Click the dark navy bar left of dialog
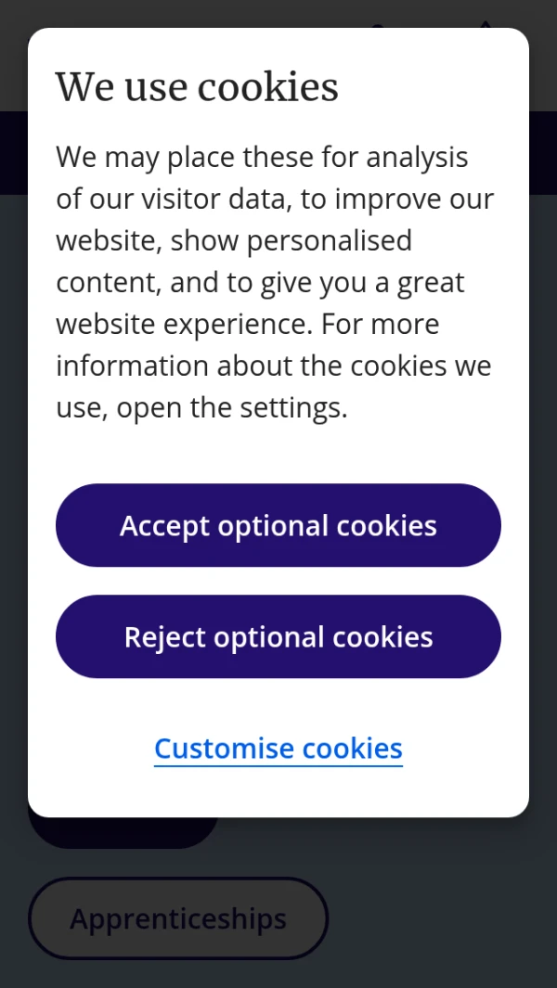Screen dimensions: 557x988 (x=13, y=153)
